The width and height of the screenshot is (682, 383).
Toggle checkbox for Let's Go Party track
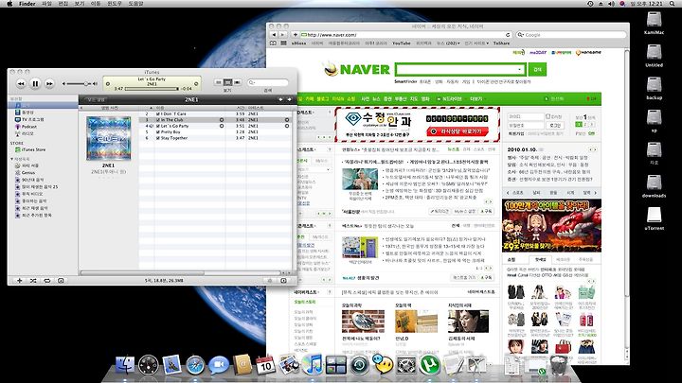click(158, 126)
